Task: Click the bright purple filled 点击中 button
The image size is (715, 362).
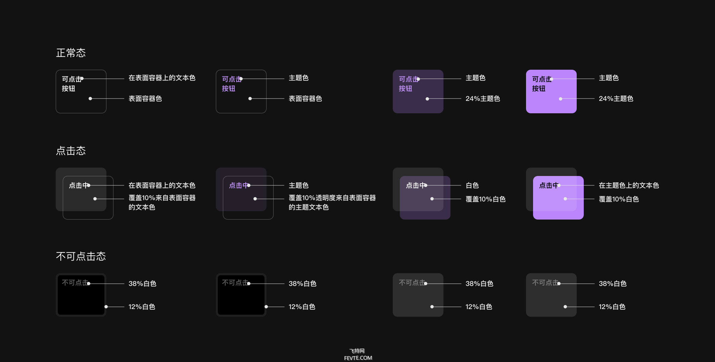Action: tap(558, 198)
